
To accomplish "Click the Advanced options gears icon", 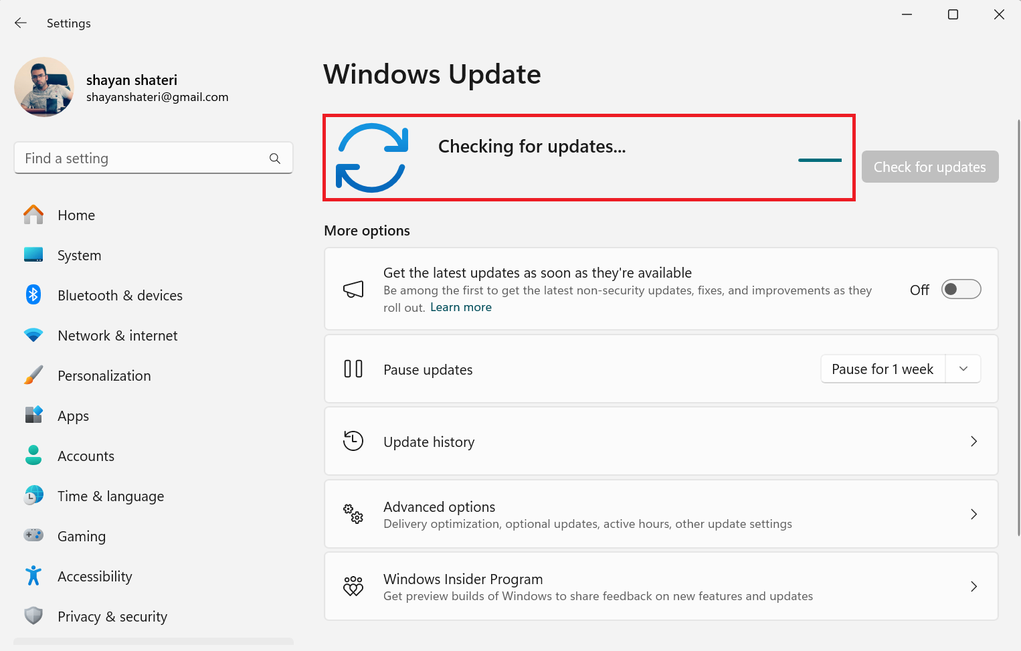I will [353, 514].
